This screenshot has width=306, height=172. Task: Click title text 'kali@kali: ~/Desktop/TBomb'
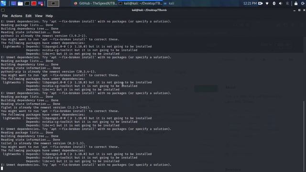pyautogui.click(x=149, y=10)
